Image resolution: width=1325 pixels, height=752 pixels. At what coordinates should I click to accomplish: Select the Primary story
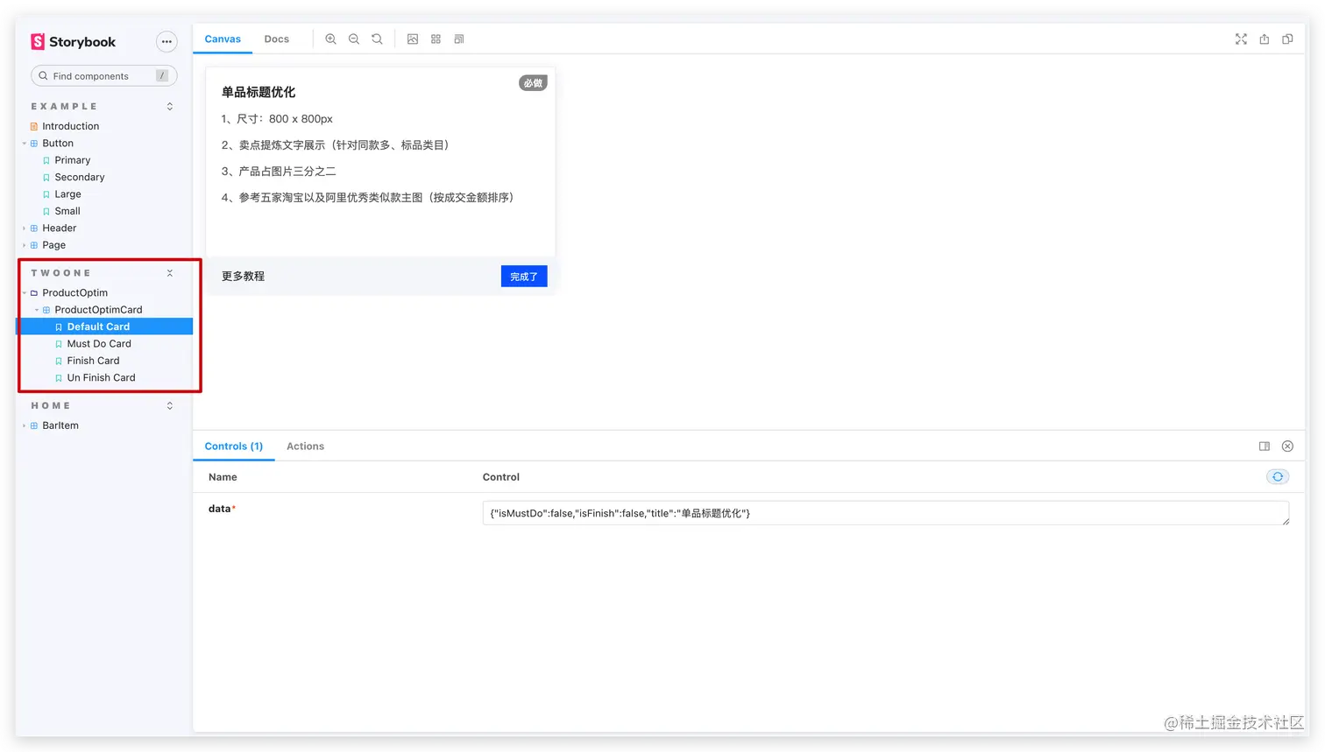point(72,160)
